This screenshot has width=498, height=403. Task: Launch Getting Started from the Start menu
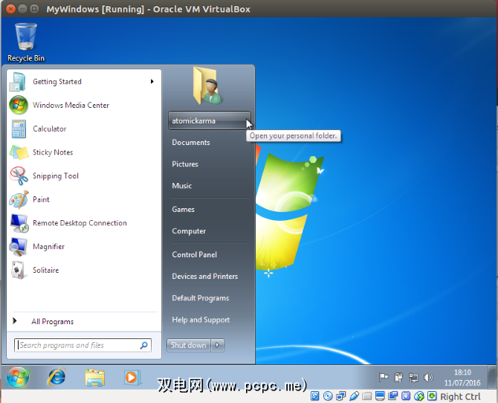pyautogui.click(x=84, y=82)
